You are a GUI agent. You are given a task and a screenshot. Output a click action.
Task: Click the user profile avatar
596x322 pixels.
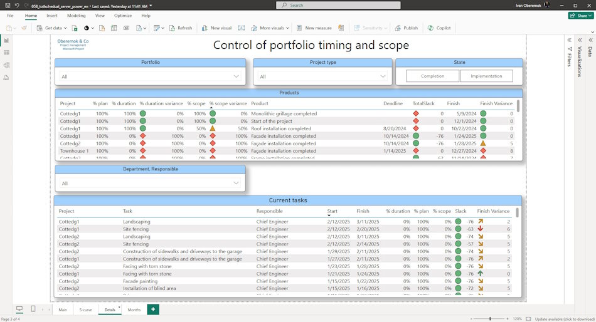pyautogui.click(x=547, y=5)
